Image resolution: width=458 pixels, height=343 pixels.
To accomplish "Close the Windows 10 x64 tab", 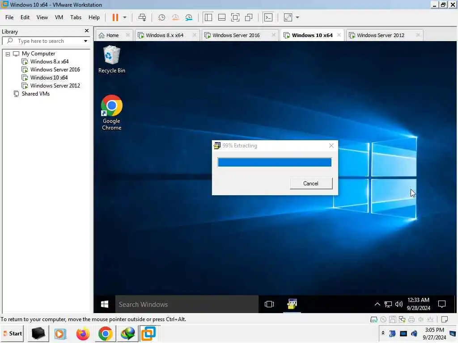I will click(x=339, y=35).
